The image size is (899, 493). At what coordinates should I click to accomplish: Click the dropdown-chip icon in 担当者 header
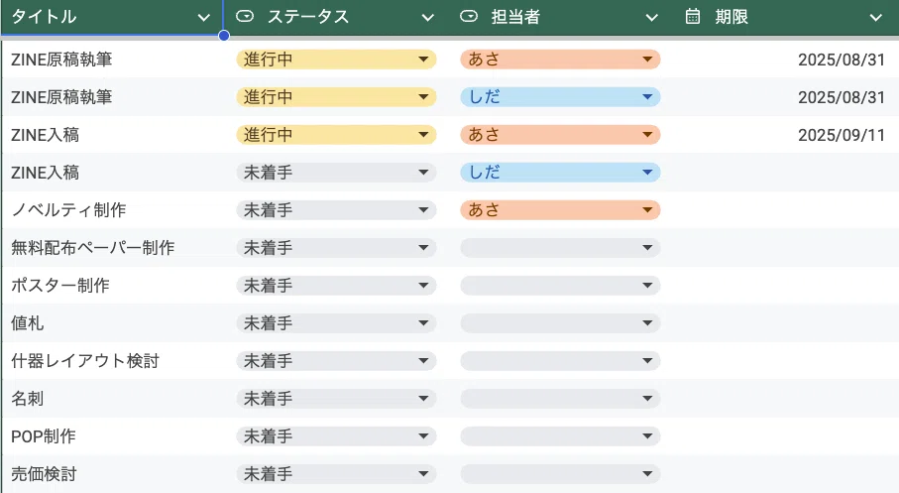(469, 17)
